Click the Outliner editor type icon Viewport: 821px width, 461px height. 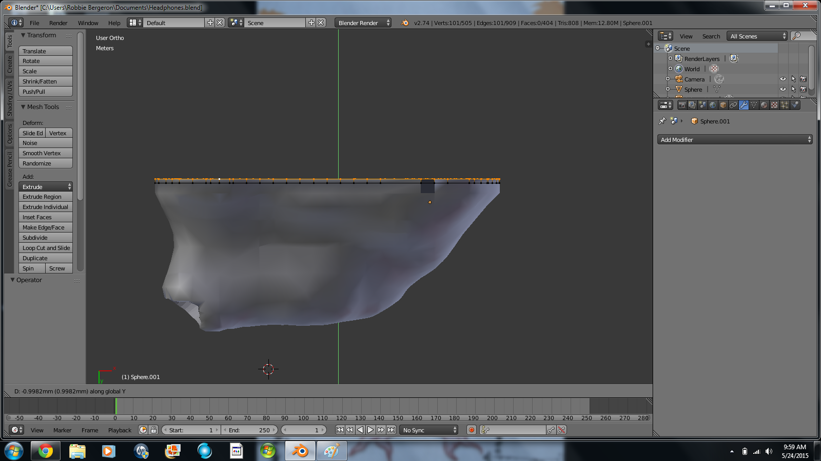[666, 36]
